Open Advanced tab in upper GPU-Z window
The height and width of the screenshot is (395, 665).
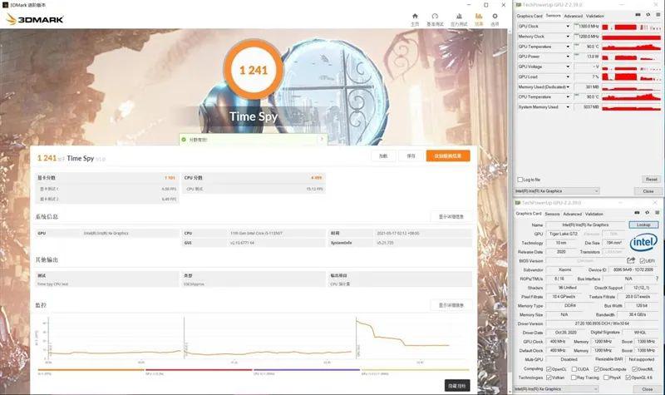[x=574, y=16]
